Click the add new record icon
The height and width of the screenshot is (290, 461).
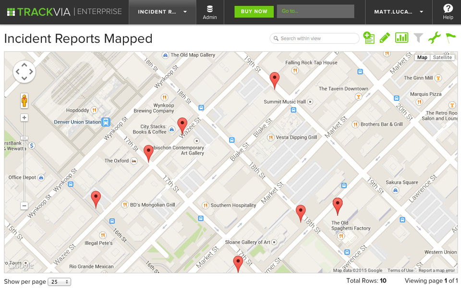coord(369,37)
